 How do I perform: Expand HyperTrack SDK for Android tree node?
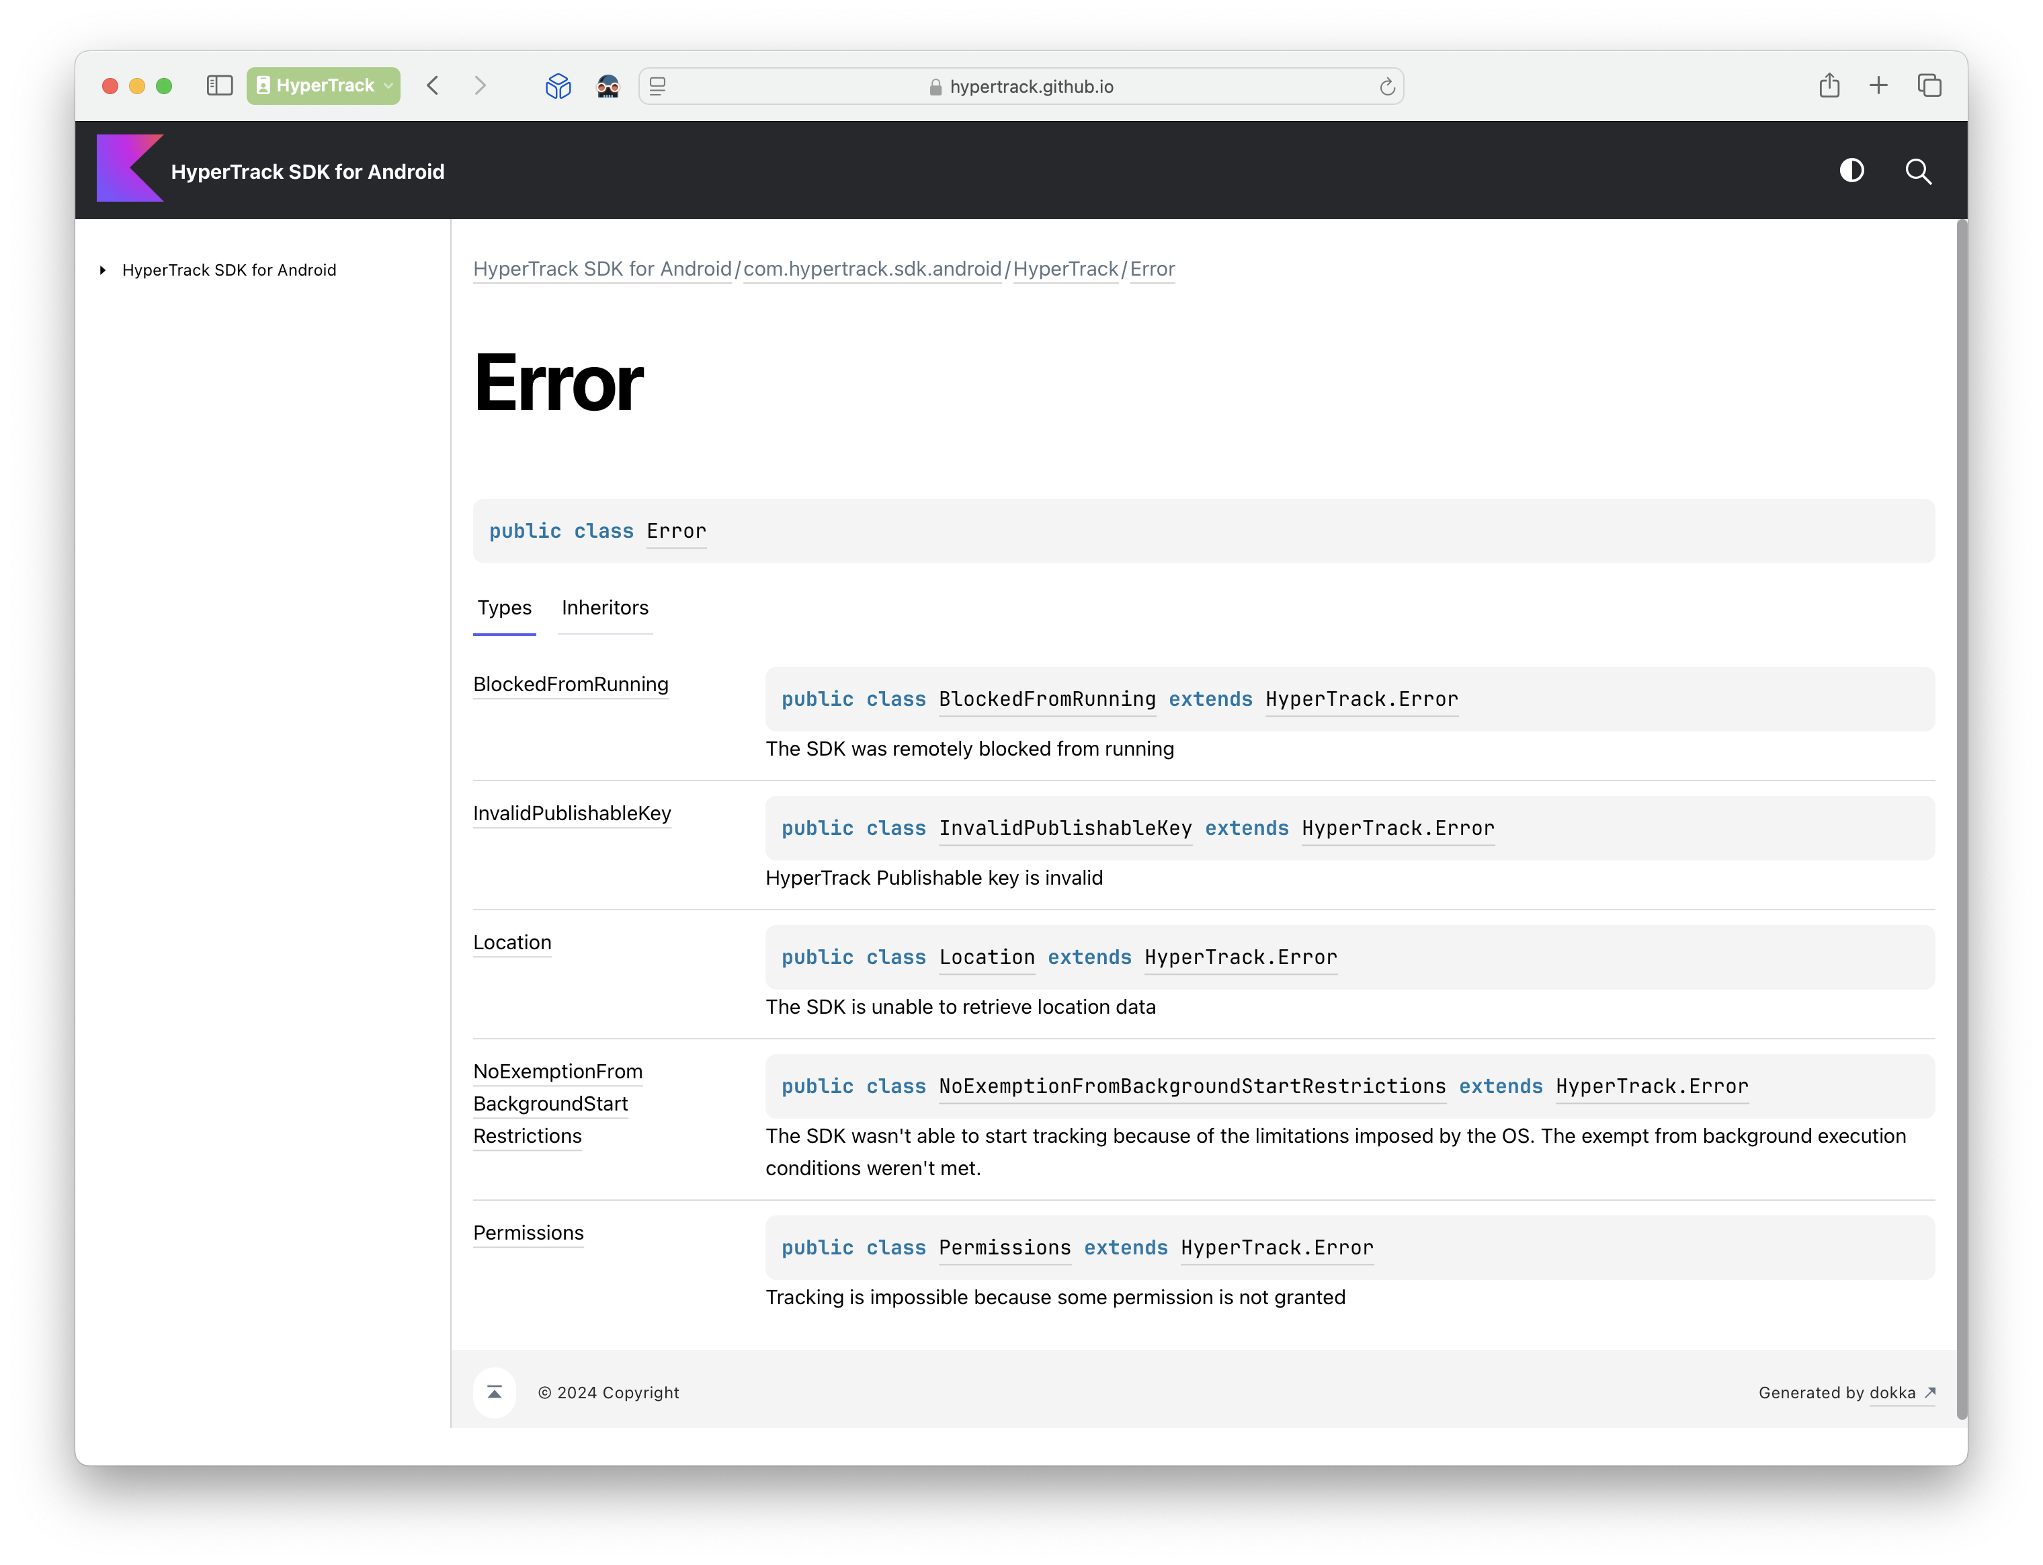tap(102, 270)
